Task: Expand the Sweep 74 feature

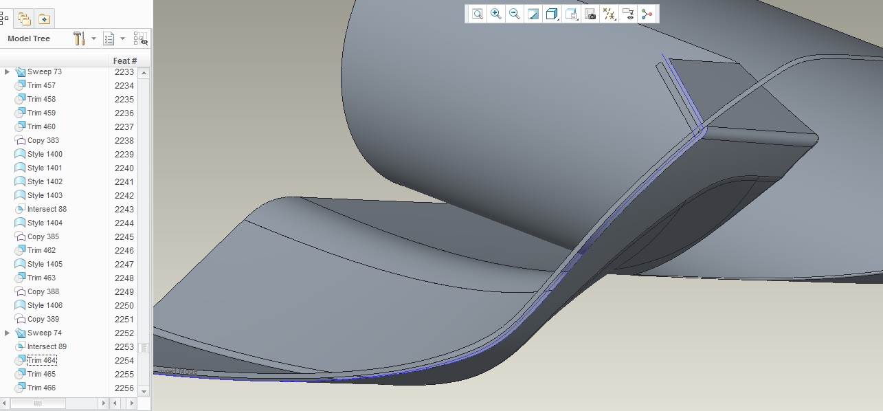Action: [x=7, y=333]
